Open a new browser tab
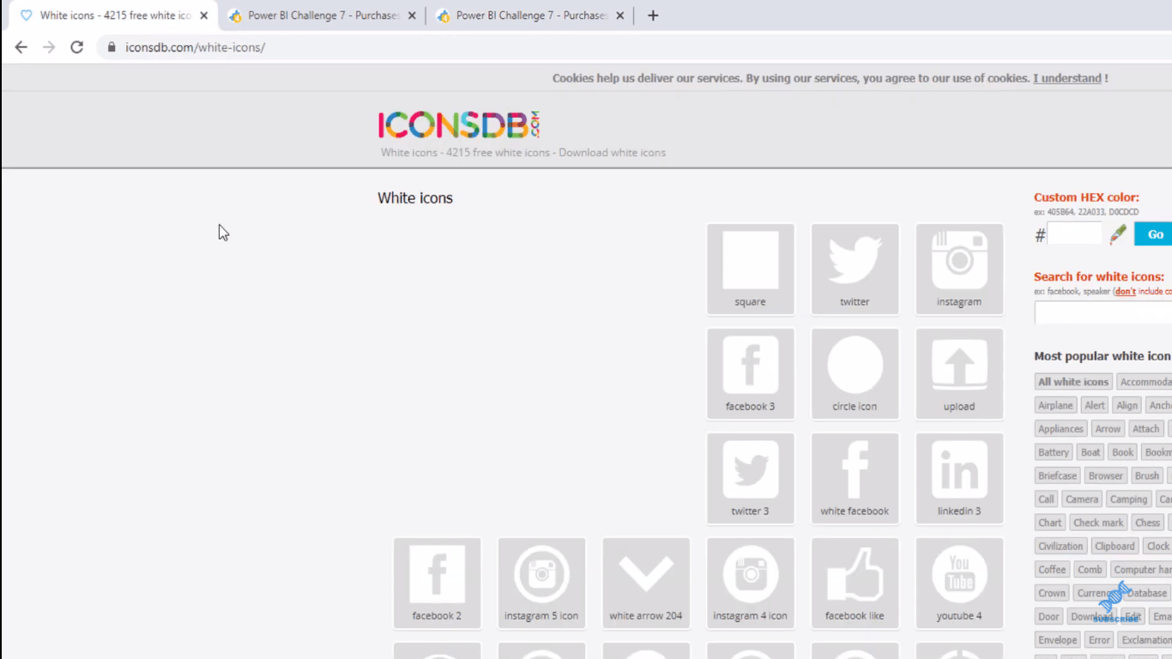 [653, 15]
